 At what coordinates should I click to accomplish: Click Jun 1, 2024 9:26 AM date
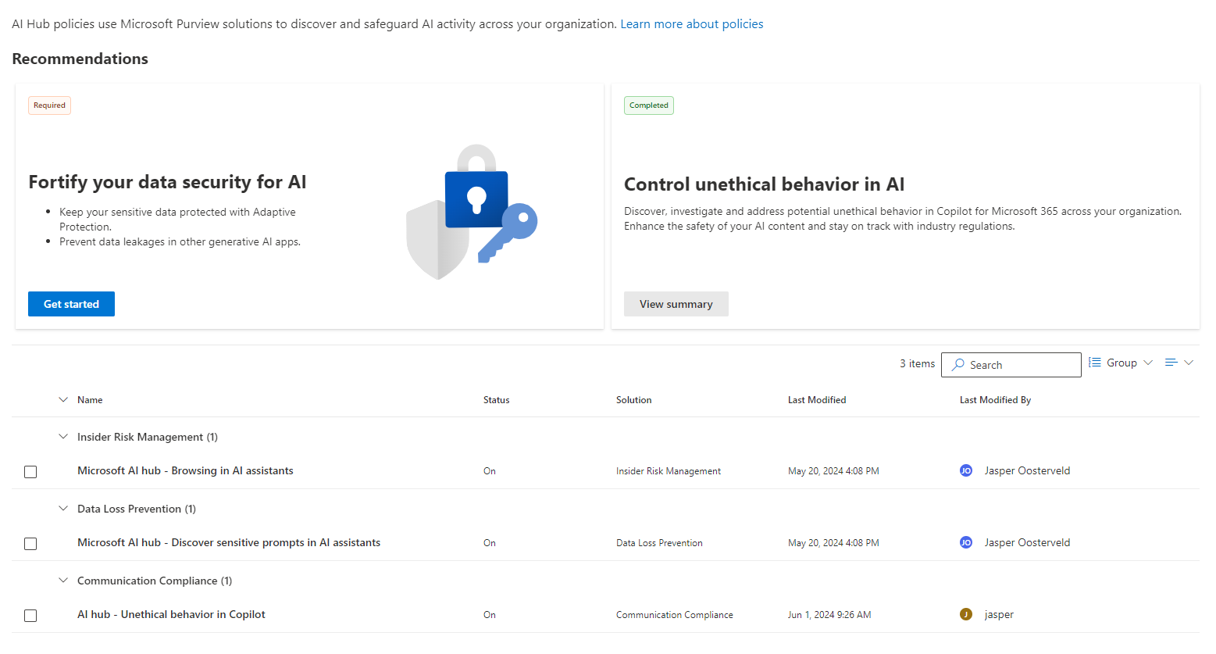point(829,615)
